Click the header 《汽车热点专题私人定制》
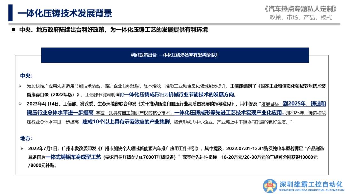The width and height of the screenshot is (345, 194). (x=301, y=9)
